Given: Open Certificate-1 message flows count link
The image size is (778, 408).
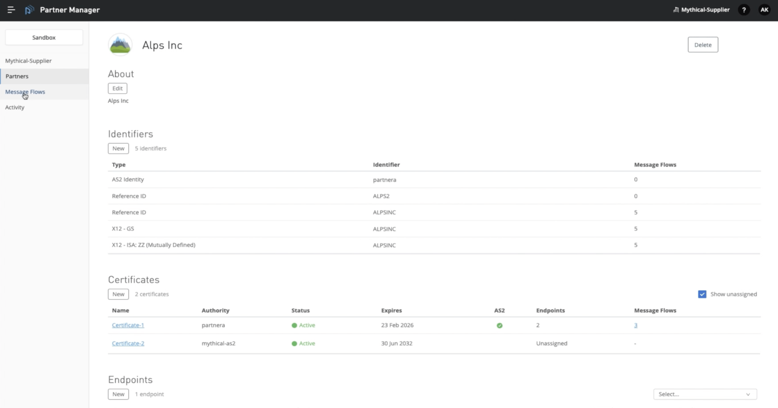Looking at the screenshot, I should tap(636, 325).
